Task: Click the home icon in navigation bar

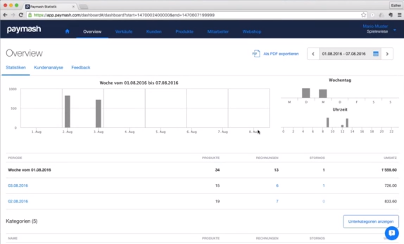Action: coord(67,32)
